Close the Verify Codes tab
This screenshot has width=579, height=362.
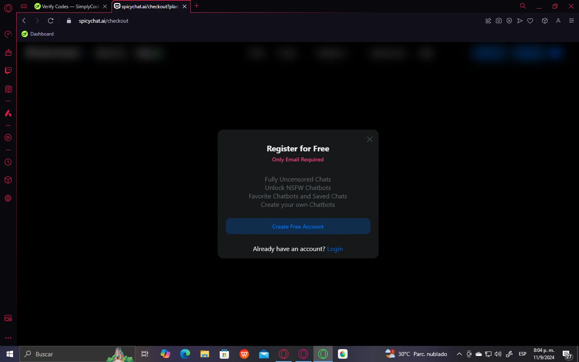[105, 7]
